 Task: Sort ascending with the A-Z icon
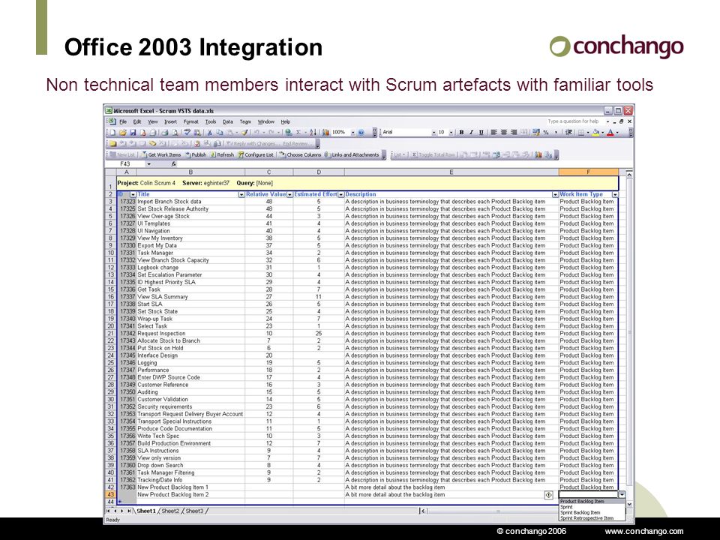click(313, 132)
